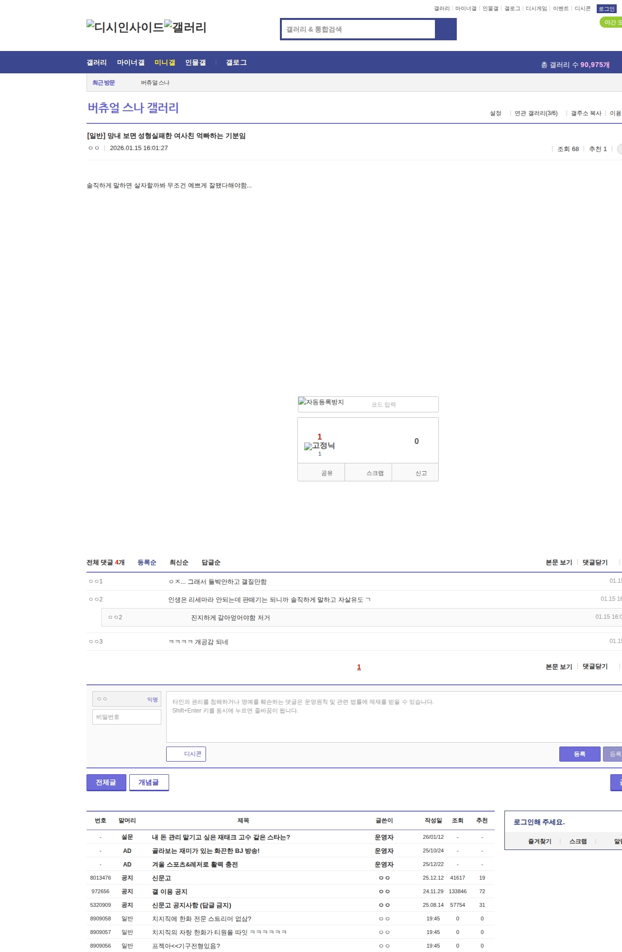
Task: Click the 디시콘 emoticon button
Action: coord(186,754)
